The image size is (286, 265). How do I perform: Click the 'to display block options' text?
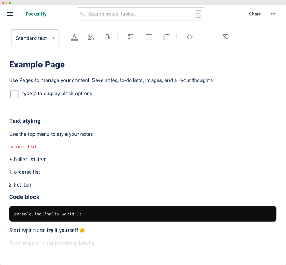click(65, 93)
